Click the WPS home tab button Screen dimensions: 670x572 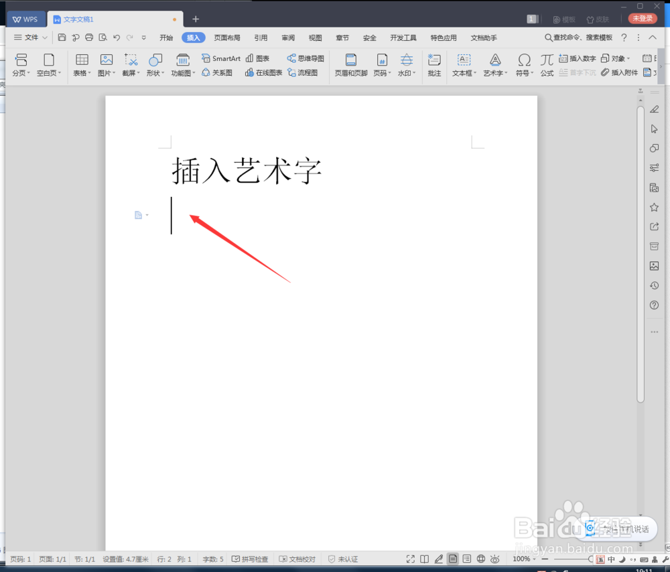click(25, 19)
